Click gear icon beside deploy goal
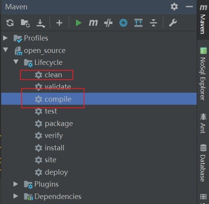The height and width of the screenshot is (204, 209). tap(39, 172)
